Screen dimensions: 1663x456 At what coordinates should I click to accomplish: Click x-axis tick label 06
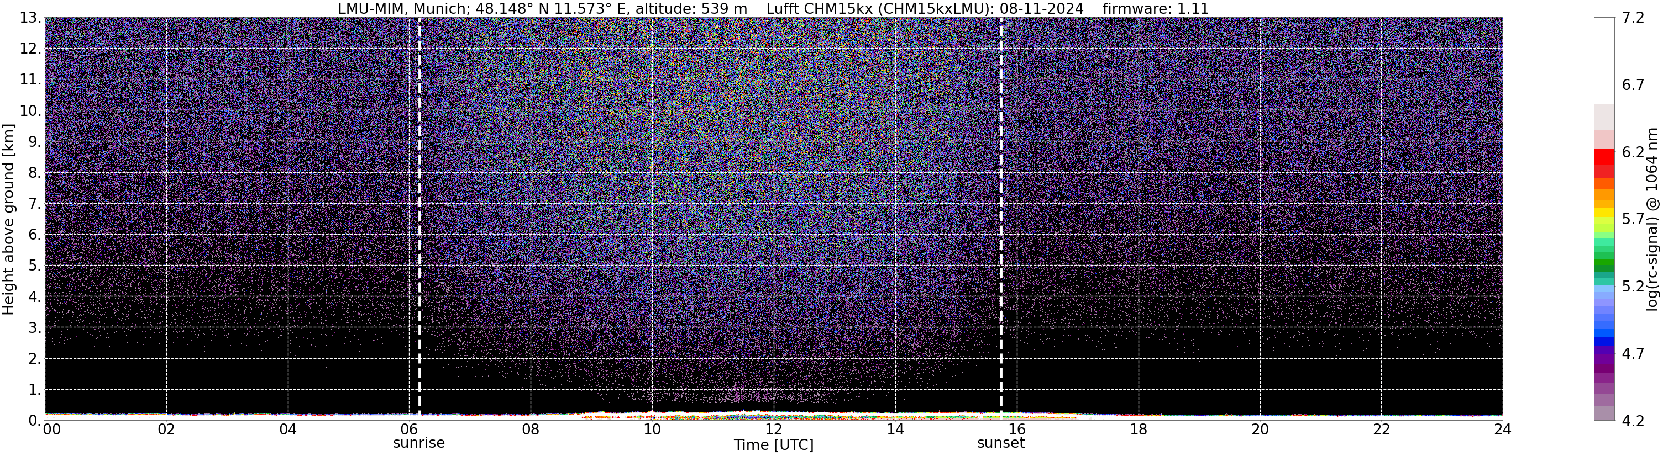(410, 430)
